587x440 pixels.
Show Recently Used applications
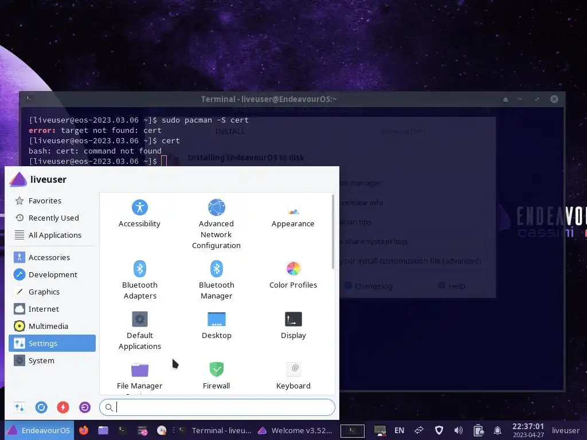click(52, 218)
